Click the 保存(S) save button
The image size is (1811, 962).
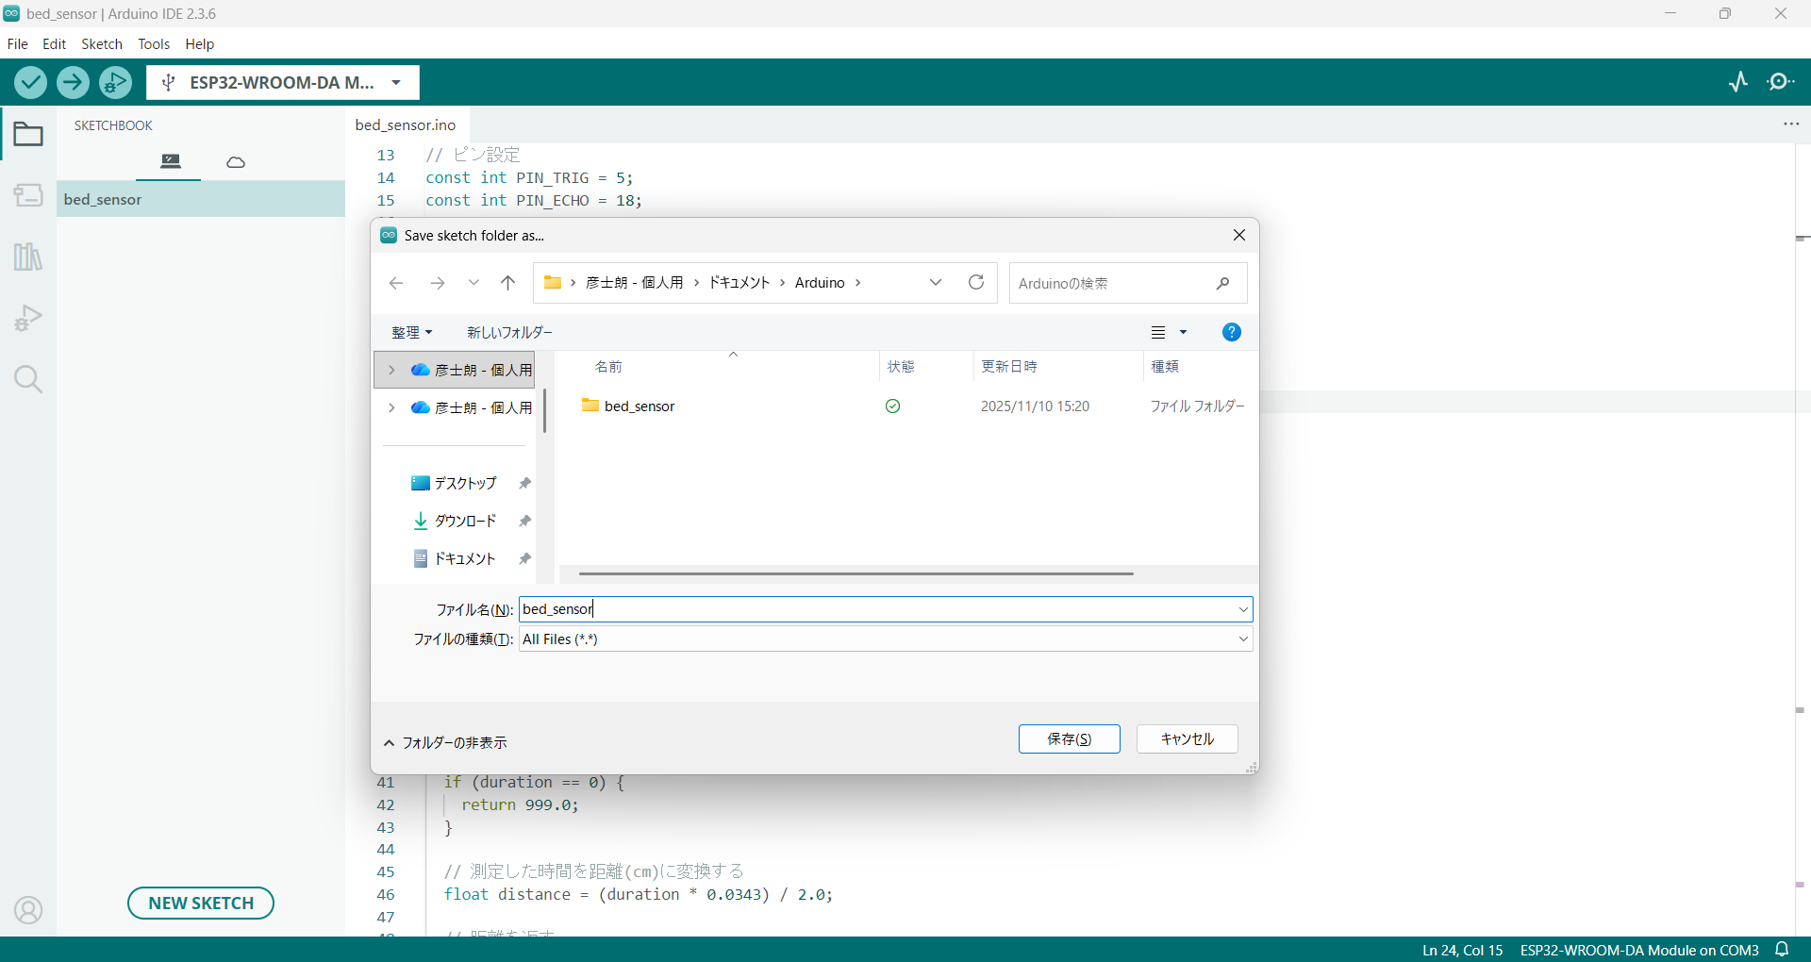pyautogui.click(x=1070, y=739)
